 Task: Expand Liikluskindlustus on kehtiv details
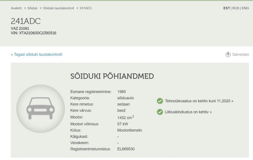(188, 112)
